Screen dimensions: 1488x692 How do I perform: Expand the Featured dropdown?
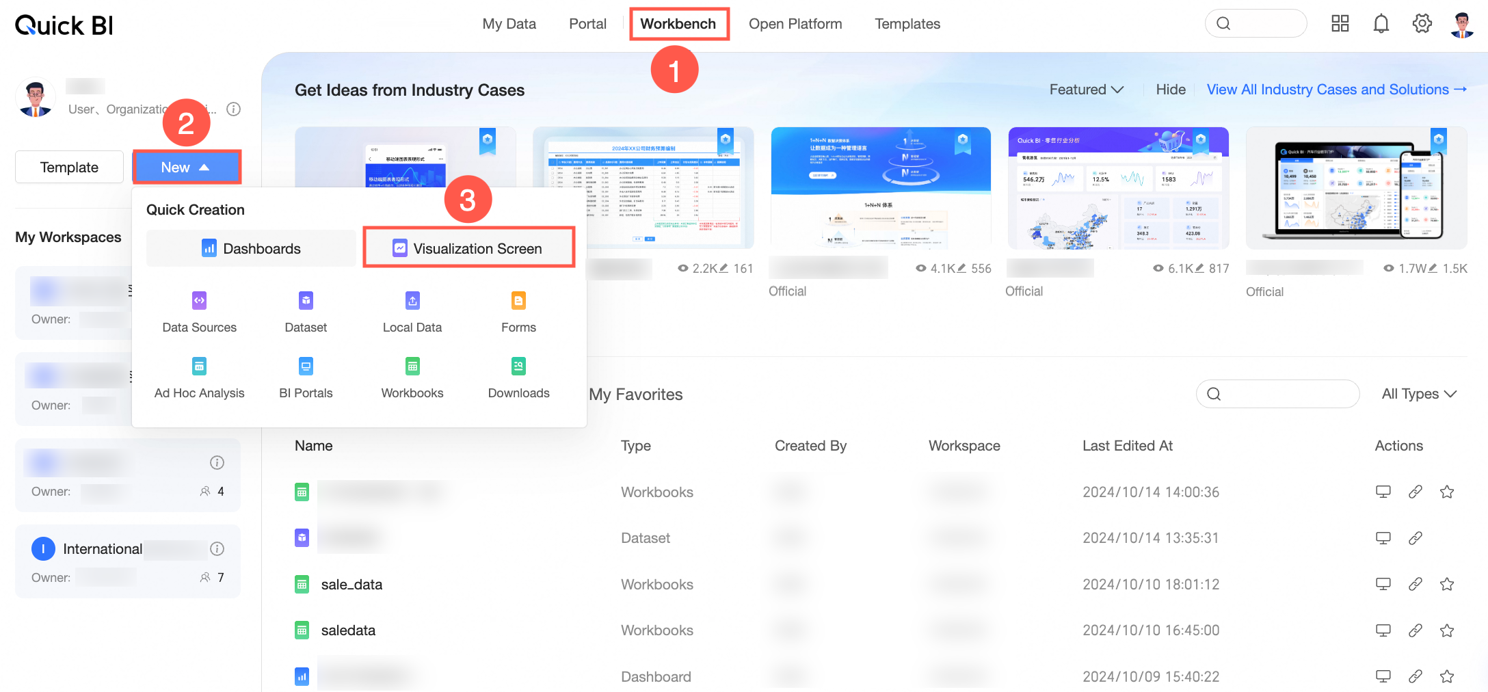pyautogui.click(x=1086, y=90)
